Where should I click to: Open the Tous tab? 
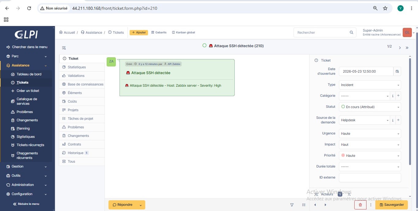[x=82, y=161]
